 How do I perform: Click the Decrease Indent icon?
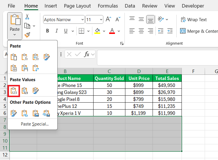(161, 31)
